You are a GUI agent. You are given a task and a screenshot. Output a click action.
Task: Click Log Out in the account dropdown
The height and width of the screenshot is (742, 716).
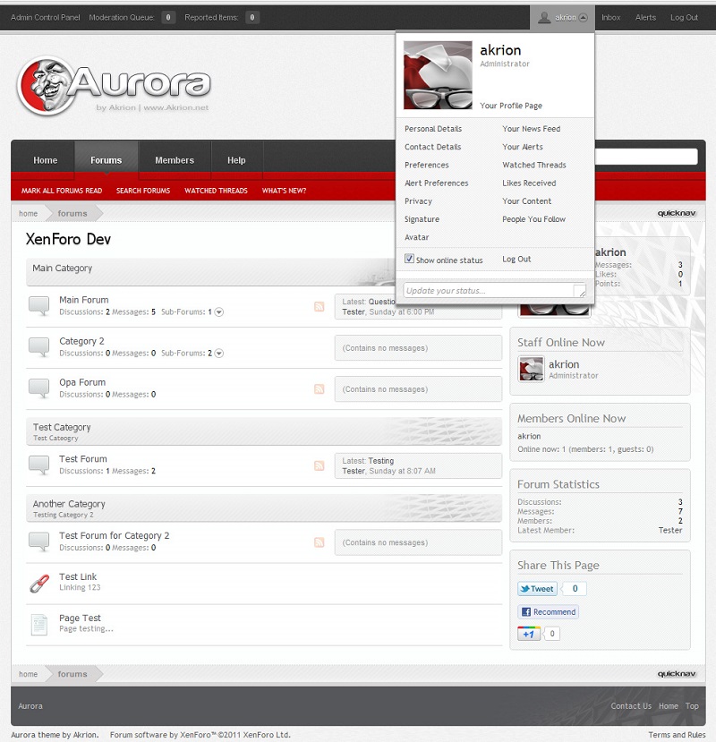[516, 259]
